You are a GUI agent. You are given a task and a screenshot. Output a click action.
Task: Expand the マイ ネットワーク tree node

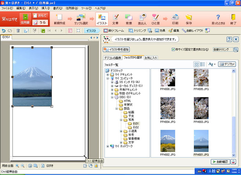click(x=108, y=146)
